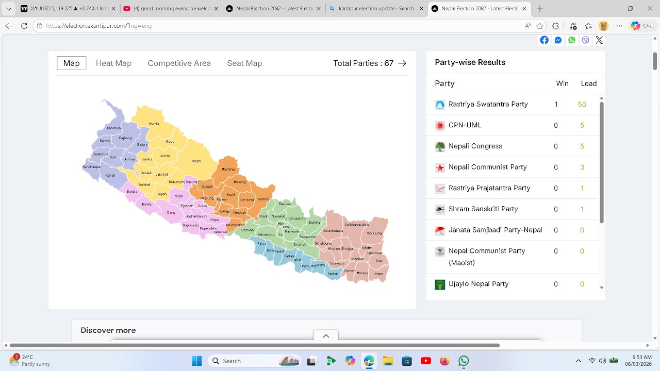This screenshot has height=371, width=660.
Task: Open the browser profile avatar
Action: 603,26
